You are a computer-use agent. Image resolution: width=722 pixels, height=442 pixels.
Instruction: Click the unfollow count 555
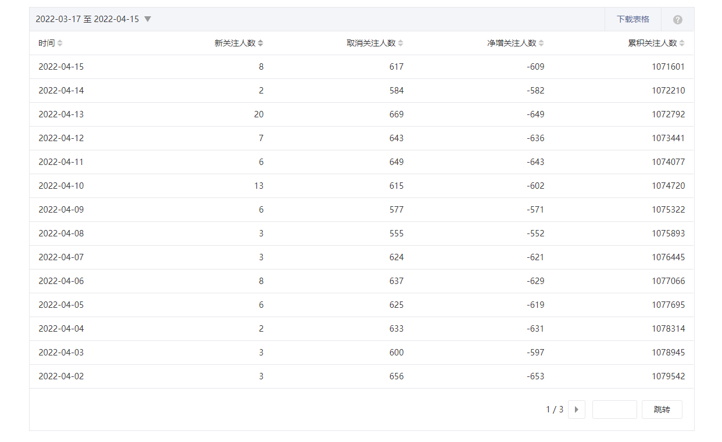(396, 233)
